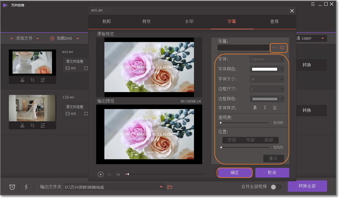Click the next frame icon in the preview controls
The height and width of the screenshot is (198, 339).
[x=118, y=174]
